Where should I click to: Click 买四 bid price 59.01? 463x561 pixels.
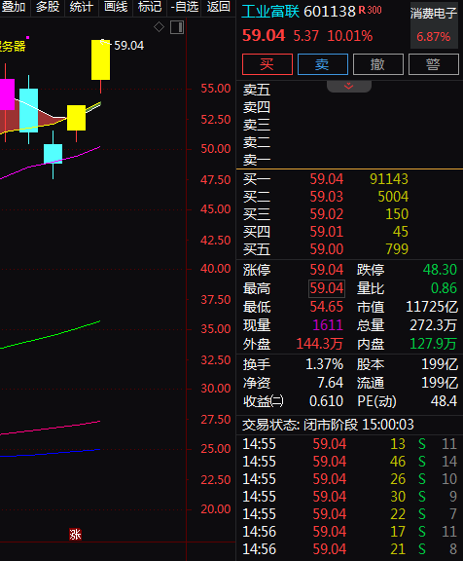pyautogui.click(x=326, y=232)
